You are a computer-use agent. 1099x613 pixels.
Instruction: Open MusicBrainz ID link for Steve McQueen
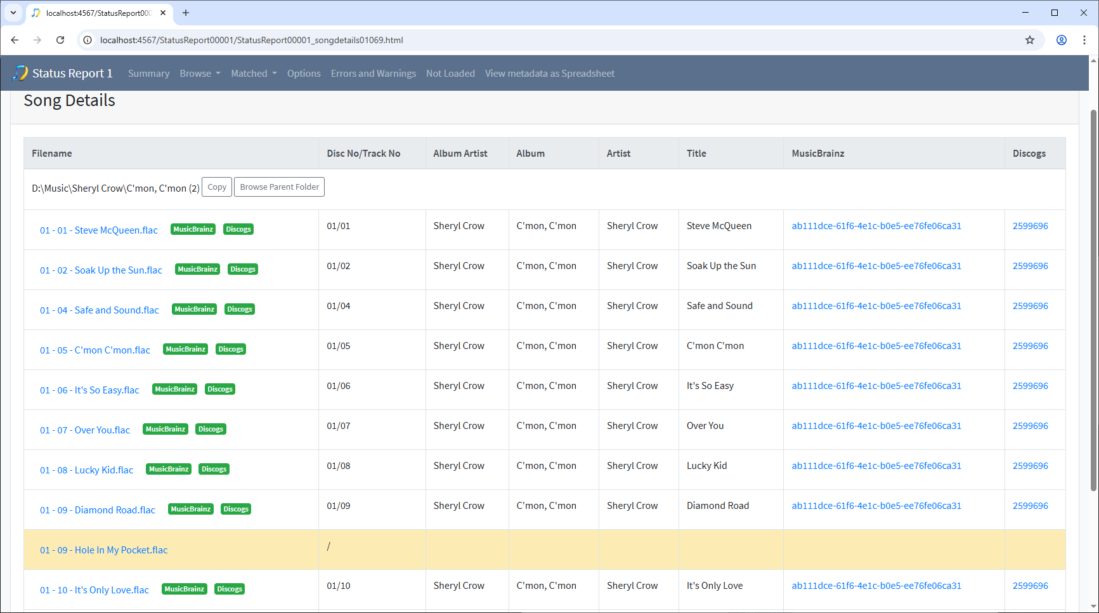tap(876, 226)
